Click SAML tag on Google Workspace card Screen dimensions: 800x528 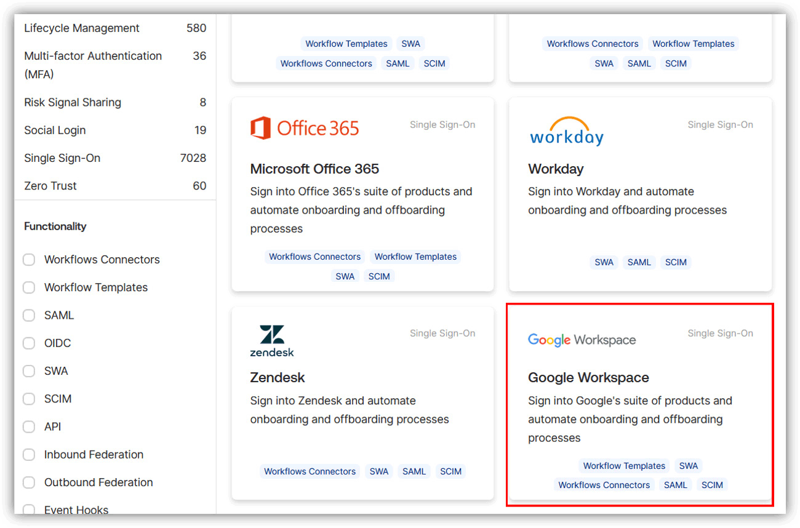click(x=676, y=485)
